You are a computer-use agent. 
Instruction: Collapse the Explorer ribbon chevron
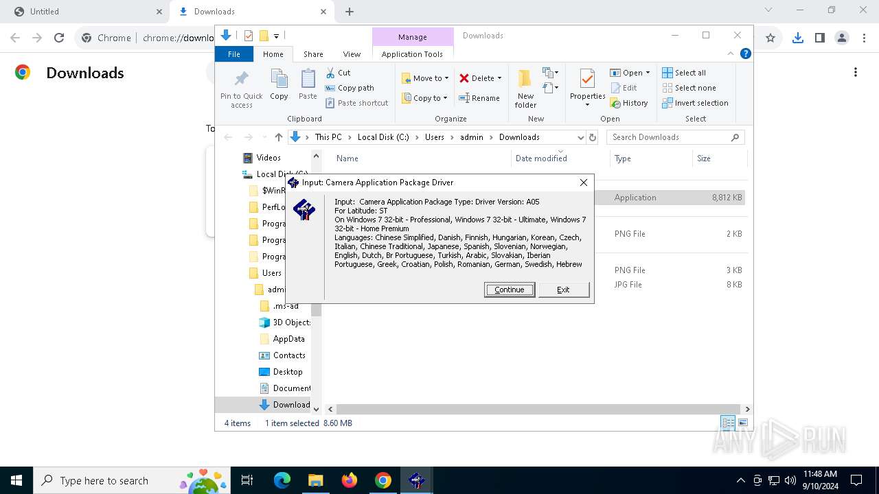[x=731, y=54]
